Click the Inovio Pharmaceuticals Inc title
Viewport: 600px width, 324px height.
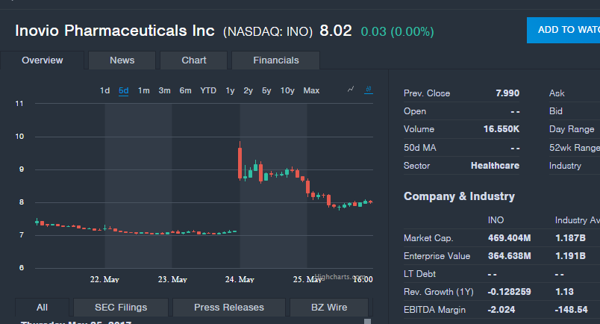click(115, 31)
